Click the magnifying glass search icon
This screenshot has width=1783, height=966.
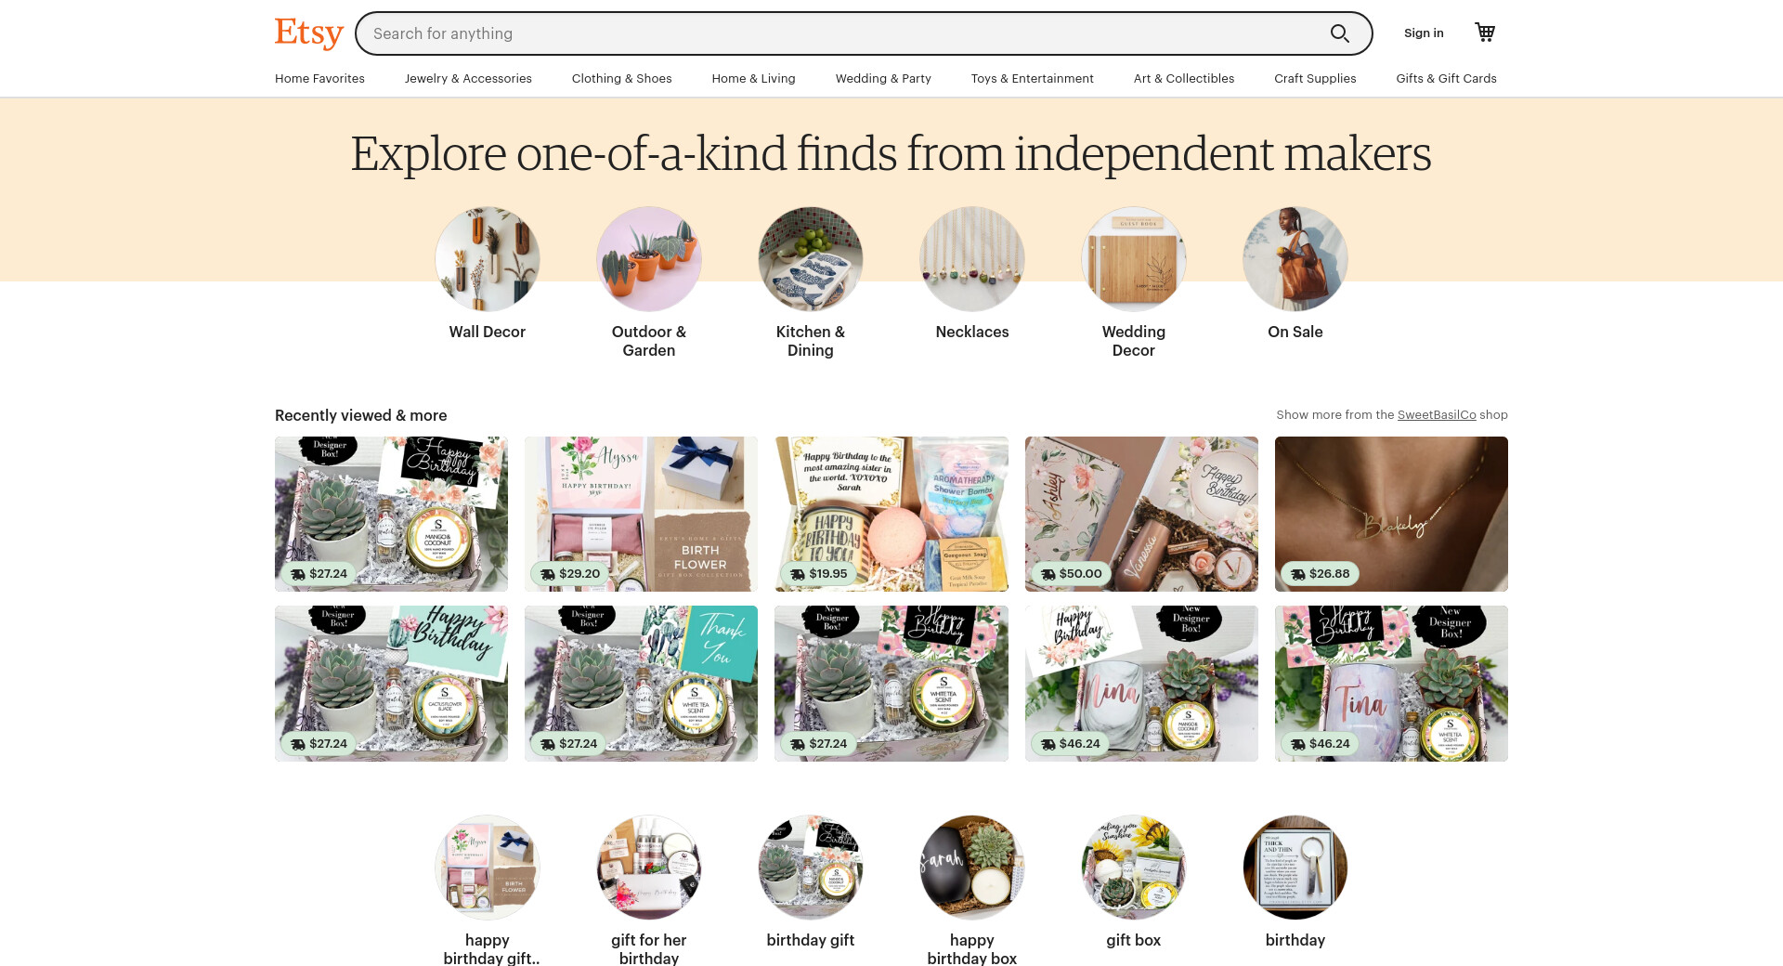point(1339,33)
